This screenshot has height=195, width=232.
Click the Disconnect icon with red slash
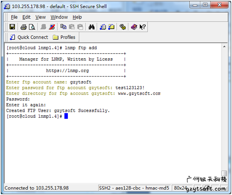coord(52,27)
